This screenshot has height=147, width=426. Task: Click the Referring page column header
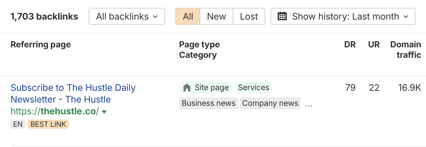coord(41,44)
